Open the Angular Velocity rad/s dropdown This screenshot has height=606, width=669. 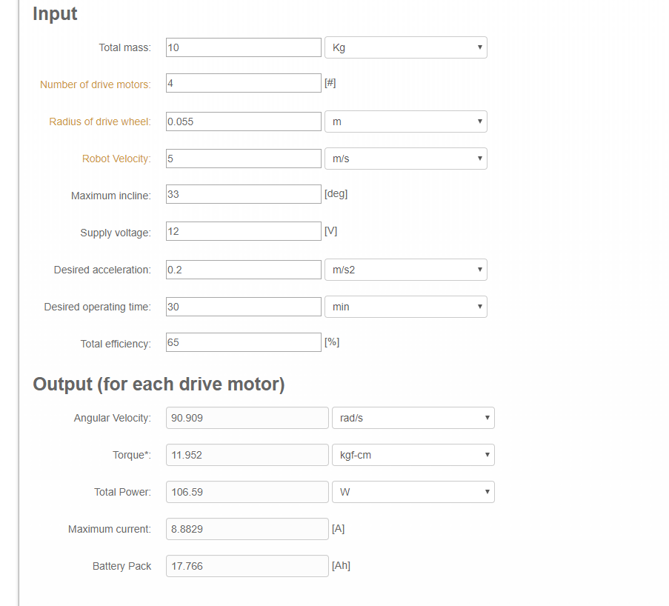[x=413, y=418]
